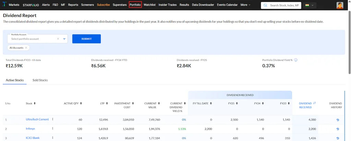Switch to the Sold Stocks tab
351x141 pixels.
coord(40,80)
